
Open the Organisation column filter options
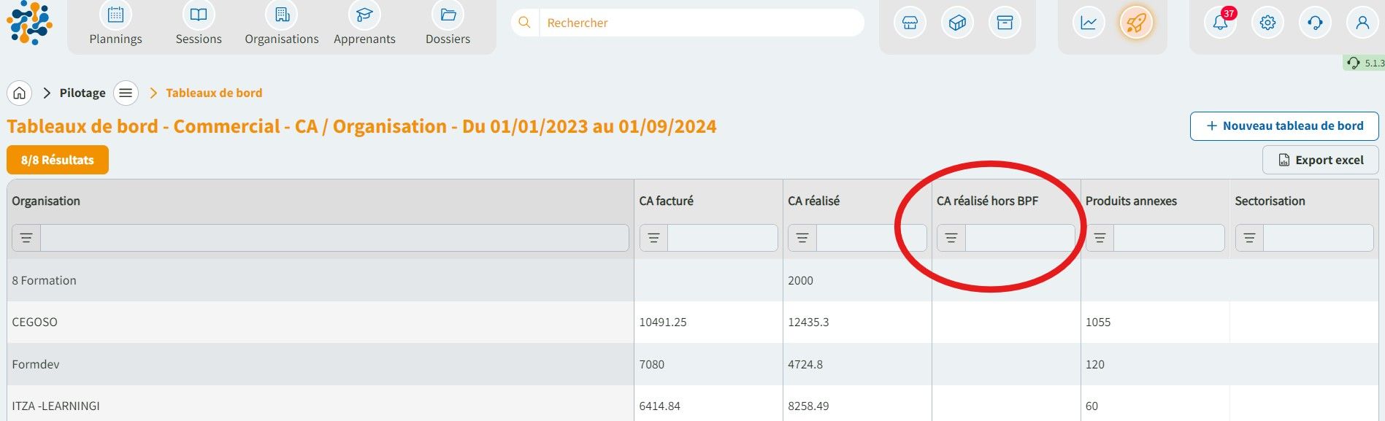click(x=26, y=239)
